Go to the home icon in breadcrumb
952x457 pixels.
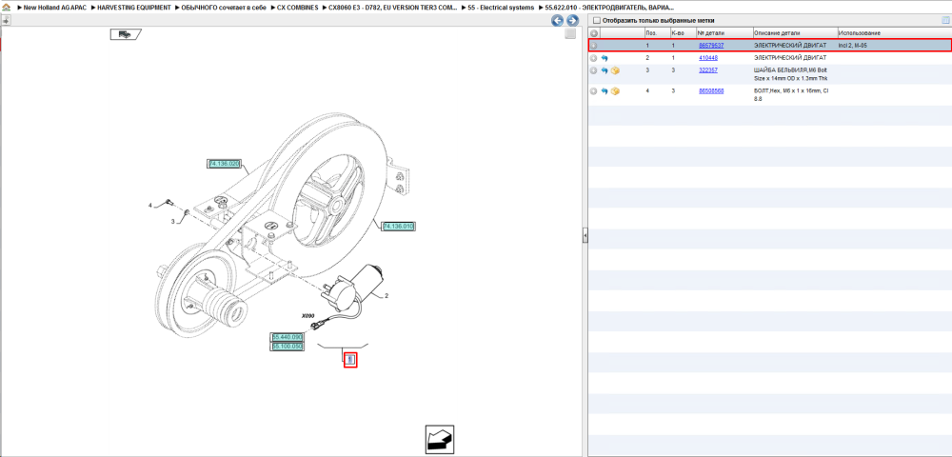(x=6, y=8)
